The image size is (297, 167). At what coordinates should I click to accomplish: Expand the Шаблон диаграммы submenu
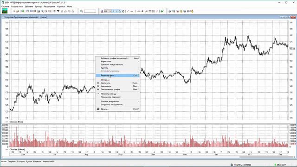pos(118,102)
